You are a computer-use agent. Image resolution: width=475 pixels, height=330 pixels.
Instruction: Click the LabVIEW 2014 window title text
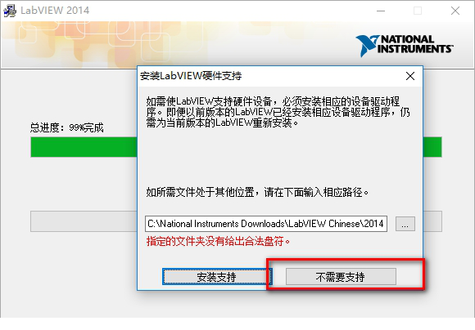click(x=55, y=11)
